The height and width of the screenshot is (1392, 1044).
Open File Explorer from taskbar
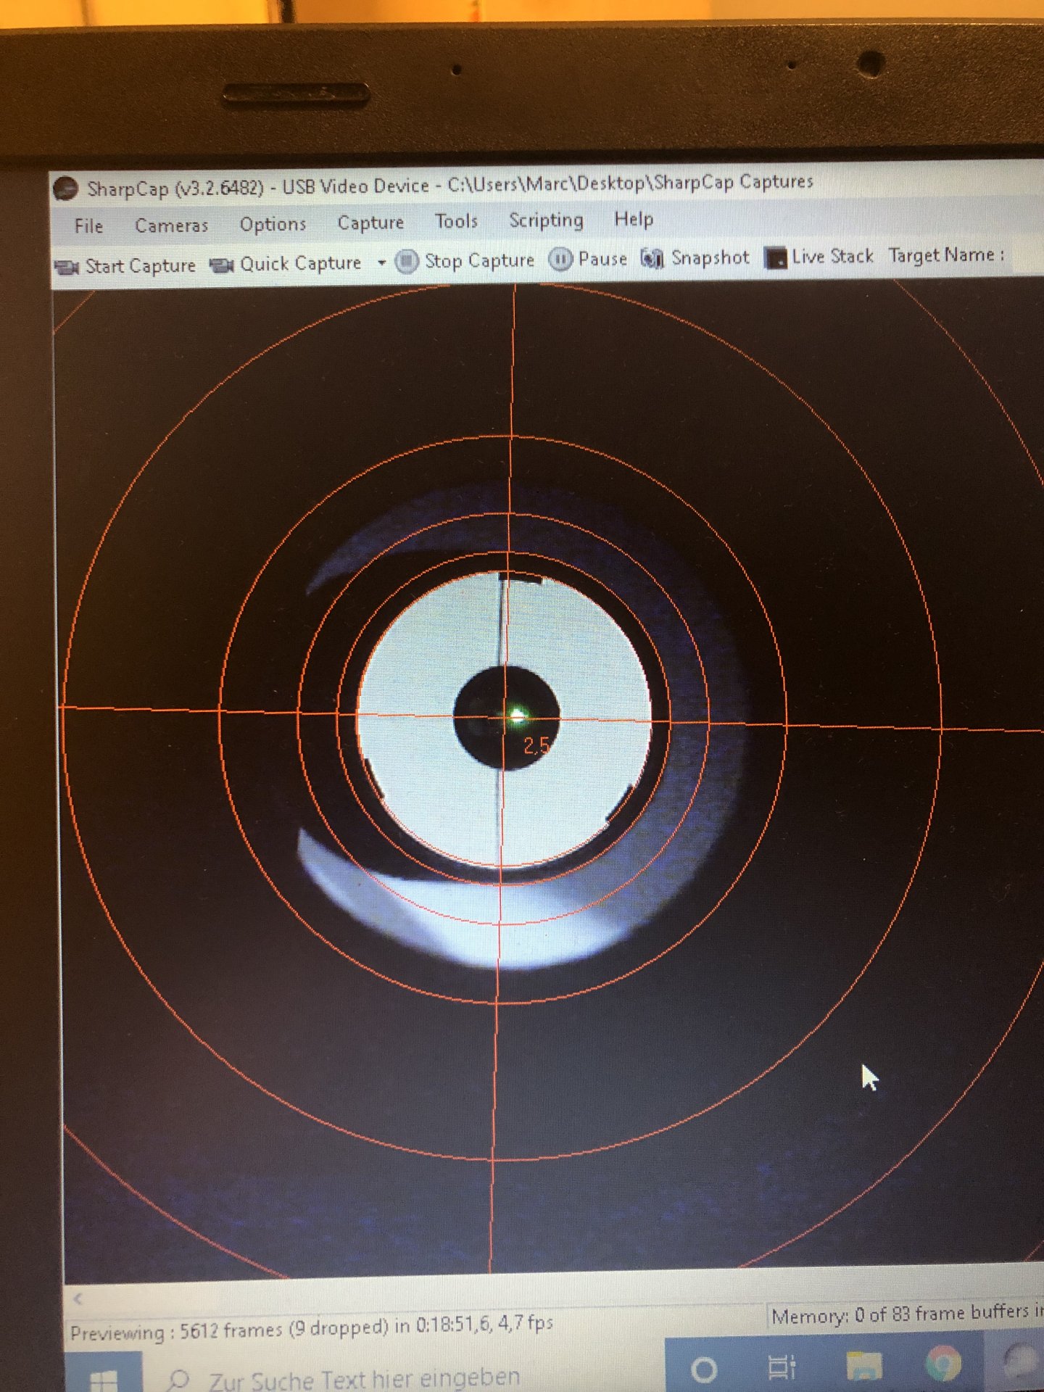pos(863,1366)
